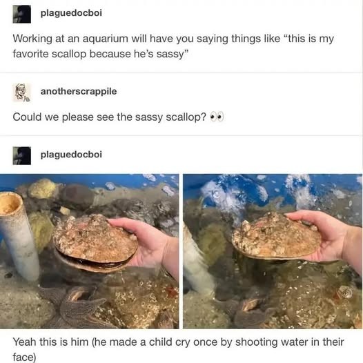Viewport: 363px width, 363px height.
Task: Click plaguedocboi's avatar above the photos
Action: [22, 155]
